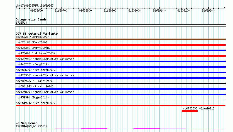Viewport: 233px width, 132px height.
Task: Click the thin red nsv952390 Dogan2014 line
Action: [x=120, y=100]
